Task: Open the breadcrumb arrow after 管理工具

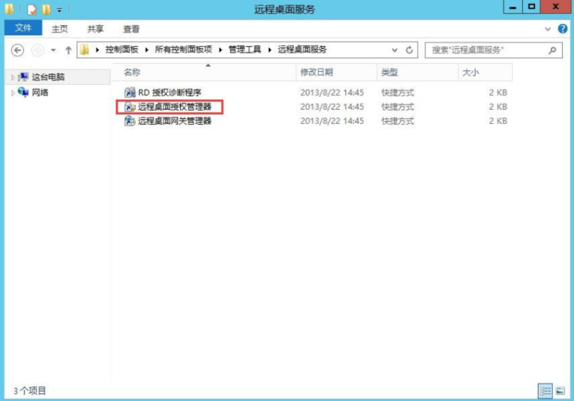Action: [x=270, y=50]
